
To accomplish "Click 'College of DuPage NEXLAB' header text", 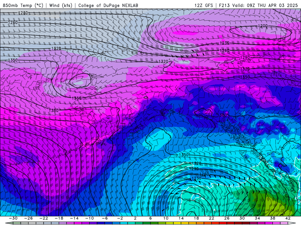I will (x=108, y=5).
